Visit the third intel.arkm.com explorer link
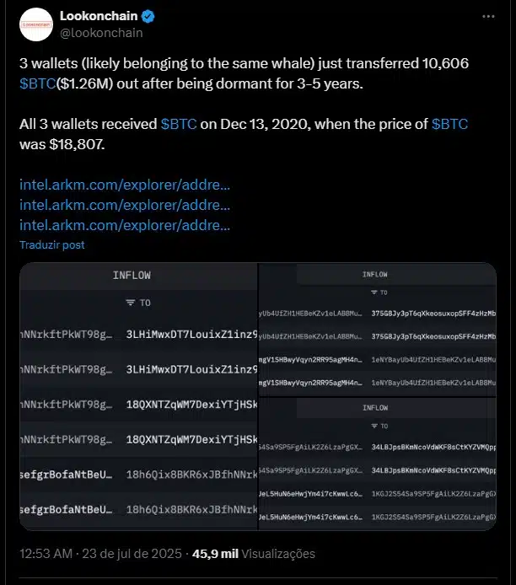Screen dimensions: 516x585 point(125,225)
